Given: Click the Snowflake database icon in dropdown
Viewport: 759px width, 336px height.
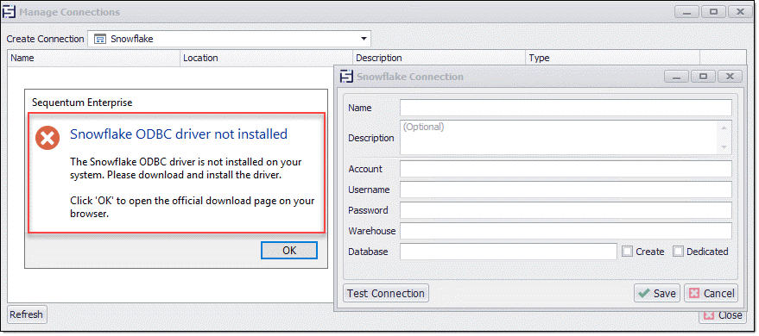Looking at the screenshot, I should pos(100,39).
